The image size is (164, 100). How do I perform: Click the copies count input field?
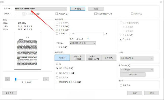point(18,14)
